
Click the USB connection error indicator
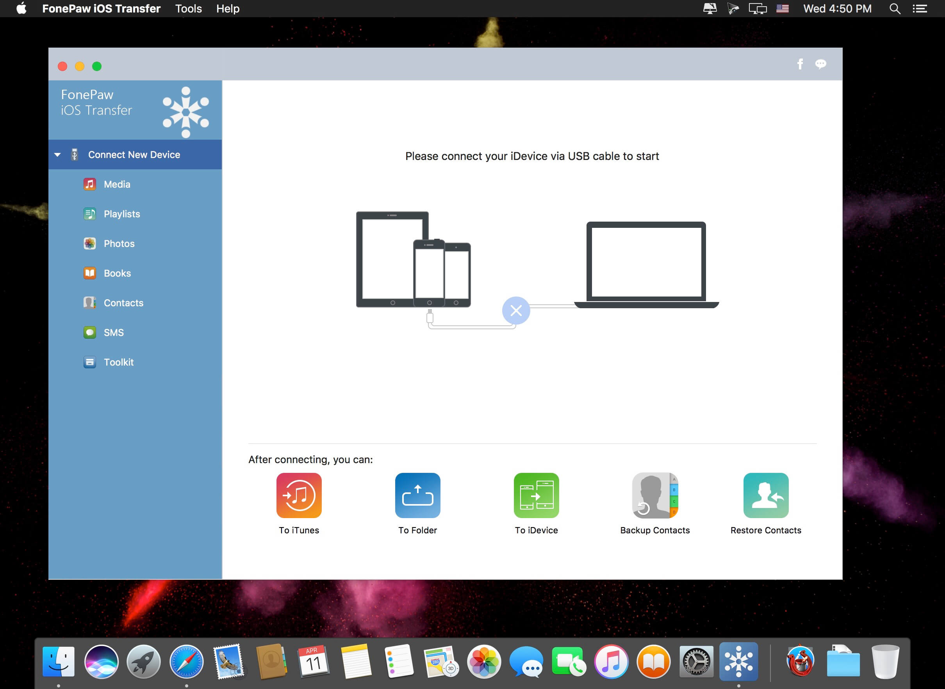pyautogui.click(x=515, y=311)
